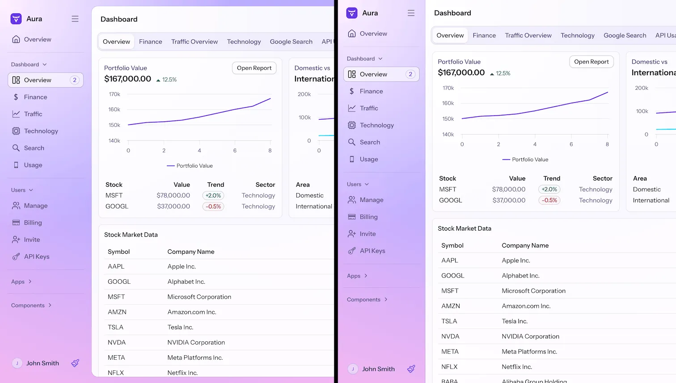Image resolution: width=676 pixels, height=383 pixels.
Task: Click the $78,000.00 value in the right window
Action: (509, 189)
